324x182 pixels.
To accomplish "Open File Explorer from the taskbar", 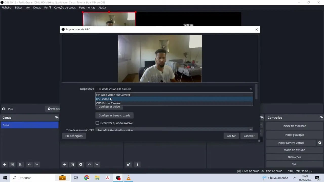I will [97, 178].
